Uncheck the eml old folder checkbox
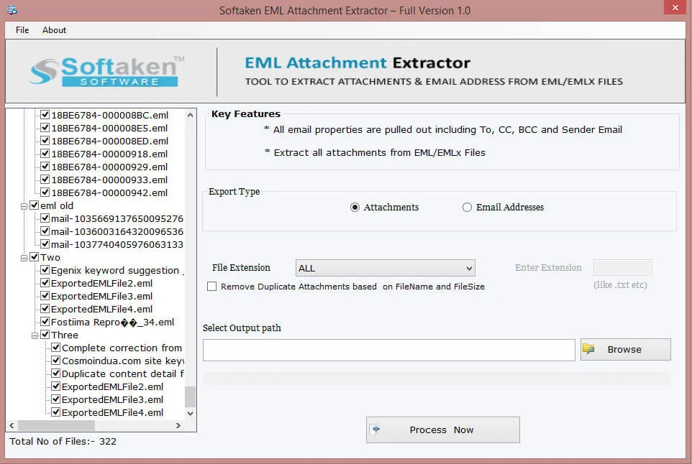The width and height of the screenshot is (692, 464). click(34, 205)
